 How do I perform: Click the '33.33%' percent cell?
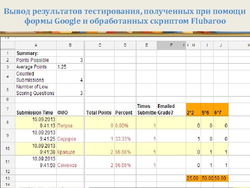point(125,136)
